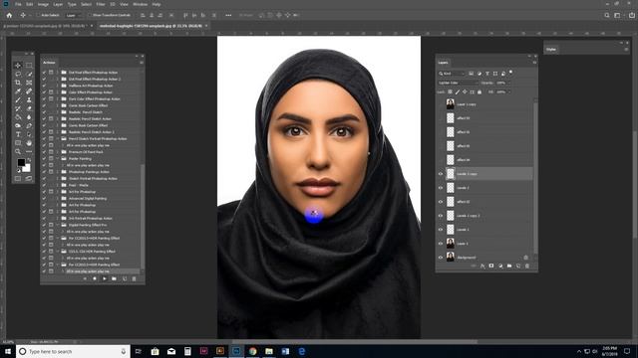Screen dimensions: 638x358
Task: Hide the Background layer eye icon
Action: pos(441,258)
